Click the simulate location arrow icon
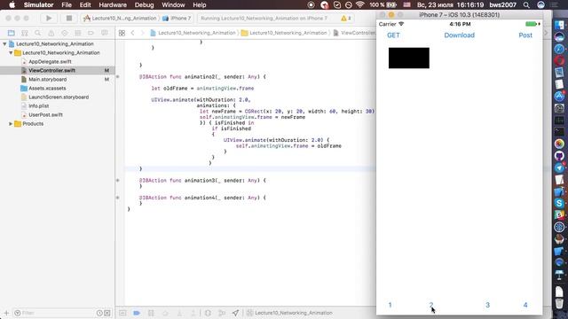The image size is (568, 319). point(235,313)
